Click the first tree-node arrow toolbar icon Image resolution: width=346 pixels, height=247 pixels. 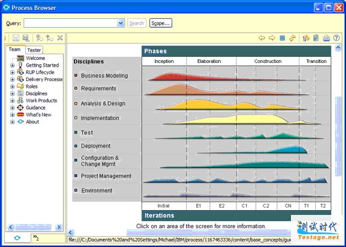[x=39, y=38]
